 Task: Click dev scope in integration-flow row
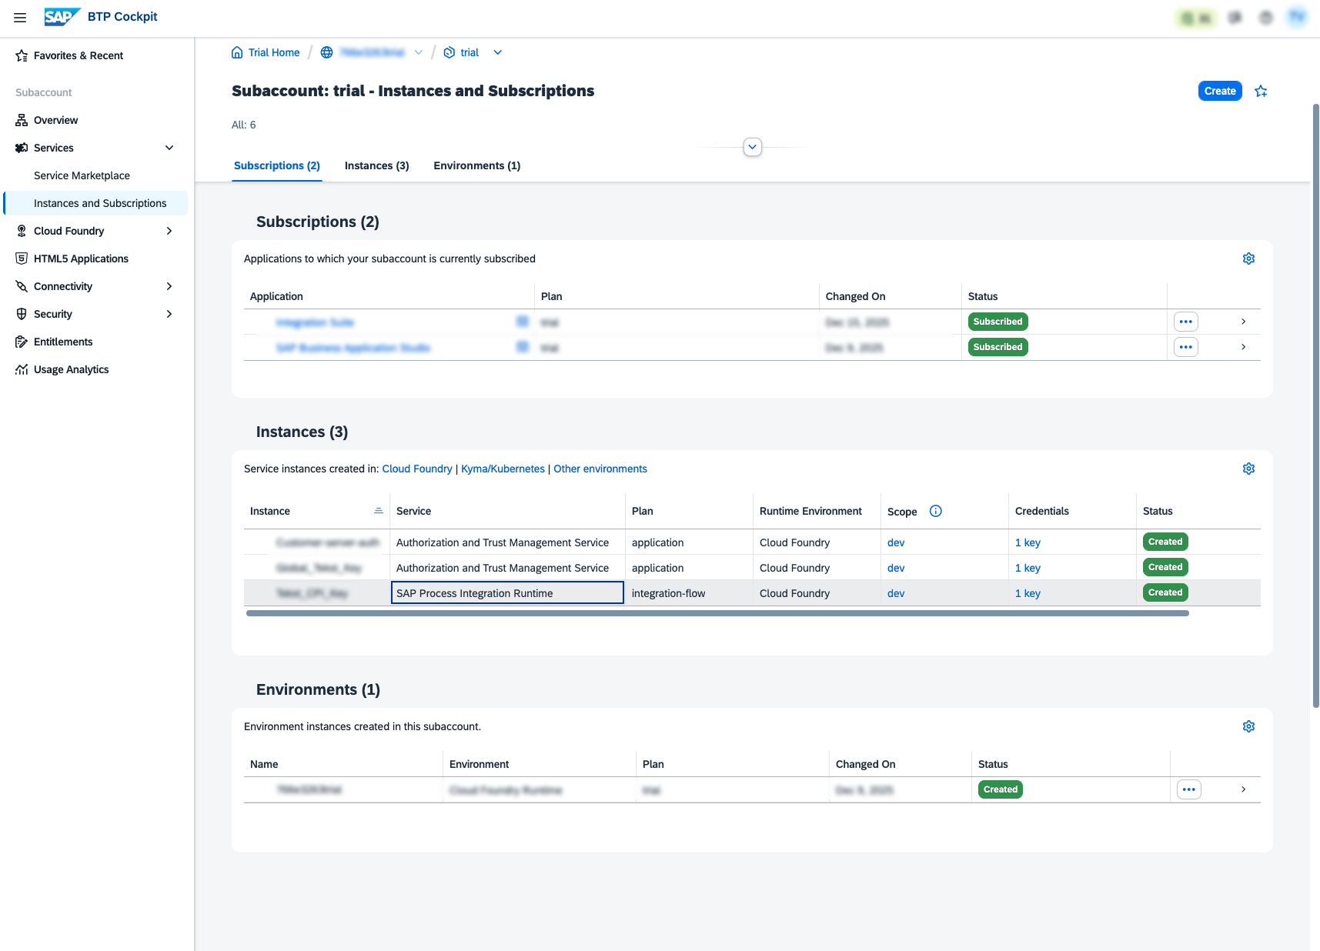896,593
